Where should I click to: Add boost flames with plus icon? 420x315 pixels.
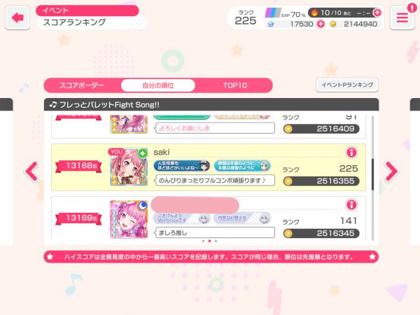tap(377, 13)
